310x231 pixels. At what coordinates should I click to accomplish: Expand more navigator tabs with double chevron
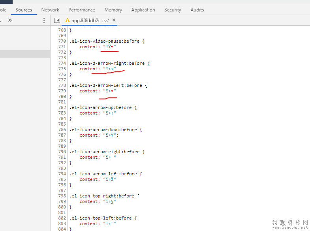pyautogui.click(x=10, y=20)
